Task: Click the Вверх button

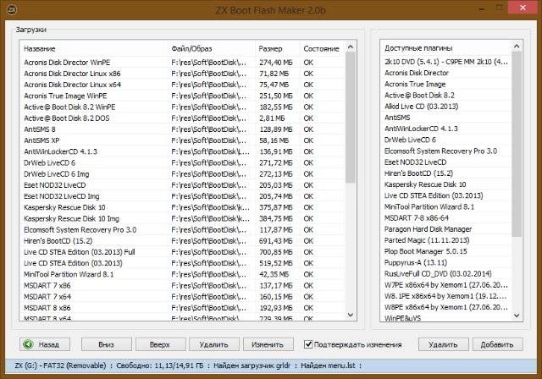Action: [160, 344]
